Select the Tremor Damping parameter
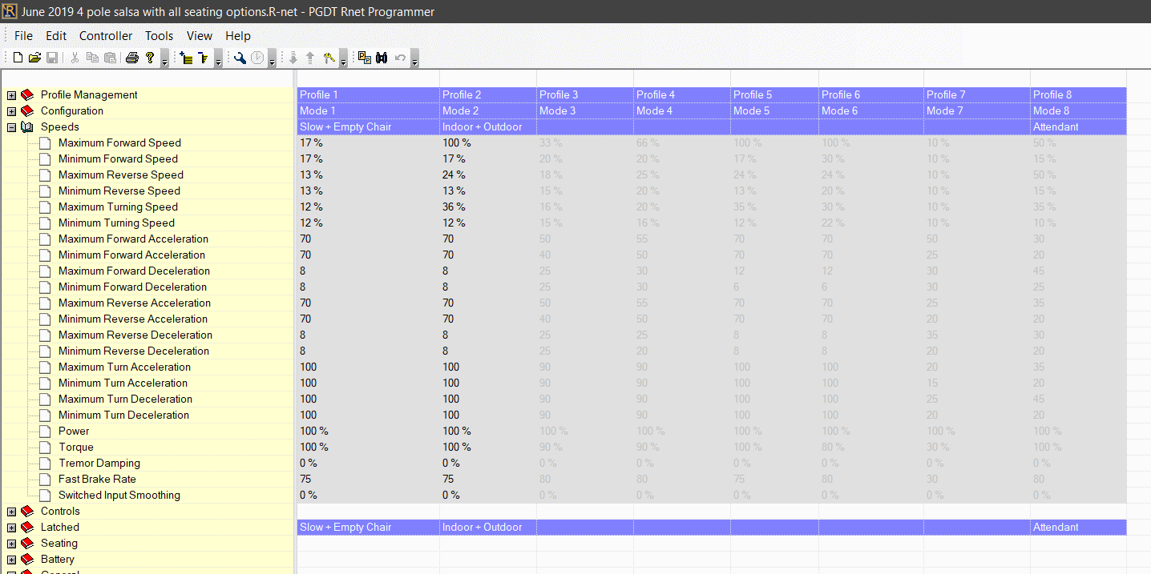 click(x=99, y=464)
